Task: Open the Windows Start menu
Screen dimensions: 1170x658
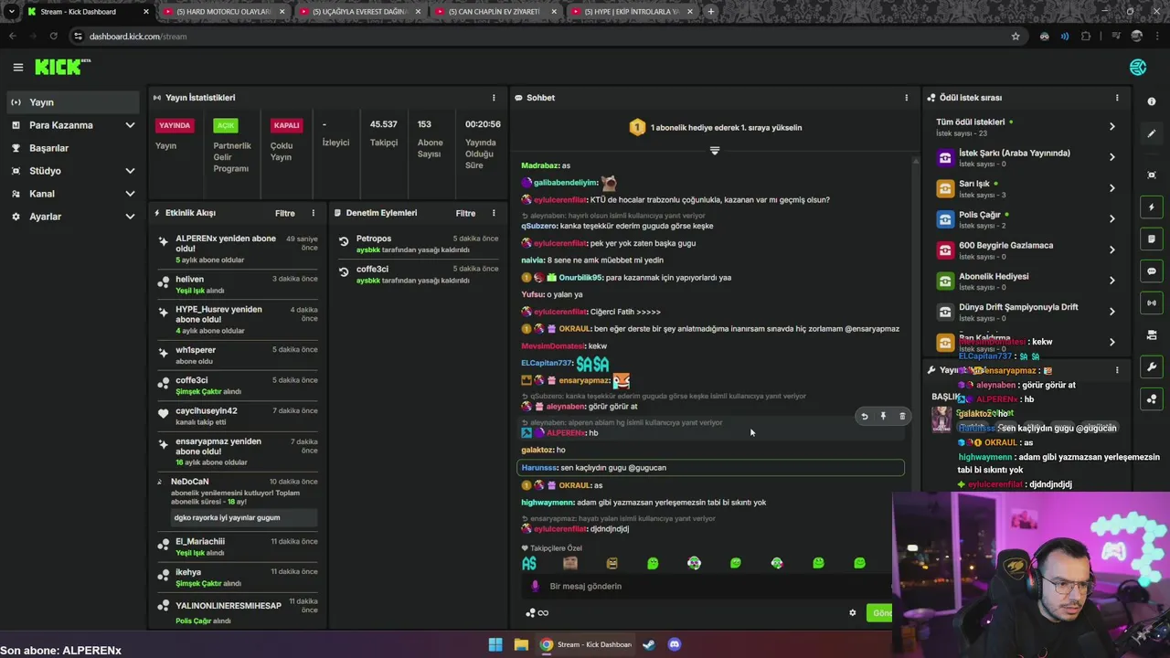Action: pos(495,644)
